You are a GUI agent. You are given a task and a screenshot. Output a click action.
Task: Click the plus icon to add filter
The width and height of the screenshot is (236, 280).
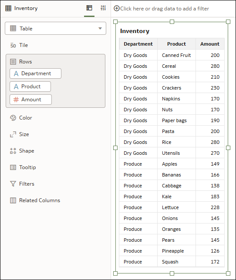(117, 8)
